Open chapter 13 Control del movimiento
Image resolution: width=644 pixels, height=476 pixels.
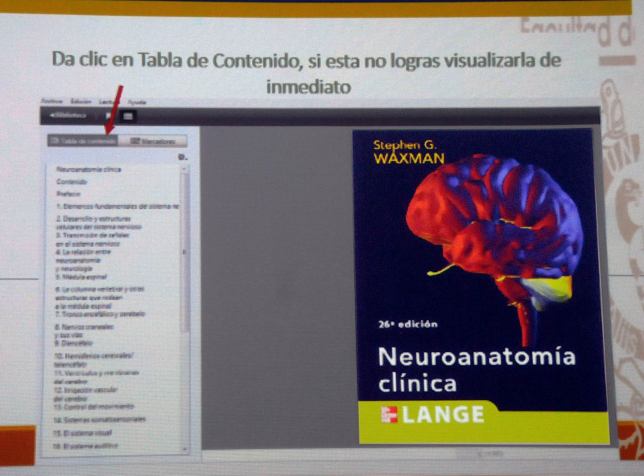coord(94,406)
